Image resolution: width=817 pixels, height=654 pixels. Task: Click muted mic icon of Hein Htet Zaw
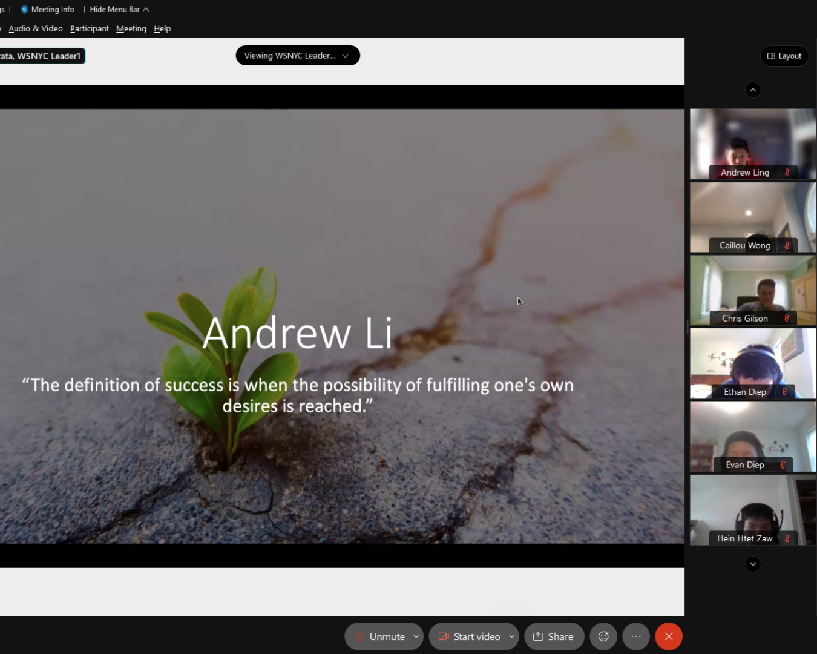[787, 538]
